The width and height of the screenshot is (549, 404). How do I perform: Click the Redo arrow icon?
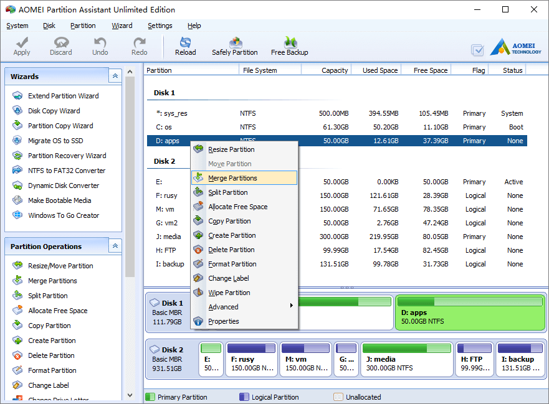140,43
